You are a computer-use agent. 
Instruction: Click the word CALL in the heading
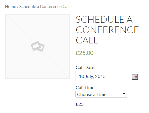tap(87, 40)
